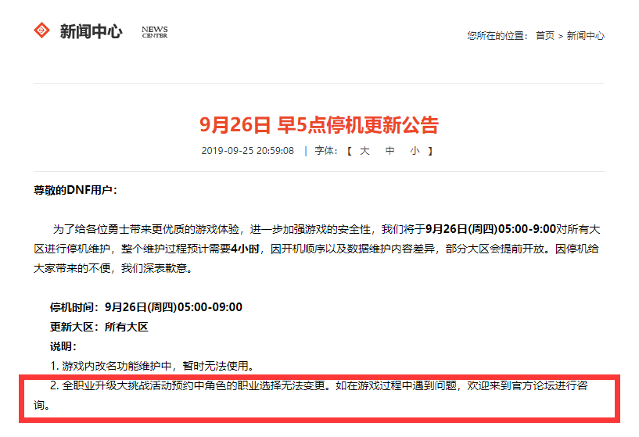The image size is (639, 437).
Task: Open the 首页 breadcrumb link
Action: click(x=545, y=36)
